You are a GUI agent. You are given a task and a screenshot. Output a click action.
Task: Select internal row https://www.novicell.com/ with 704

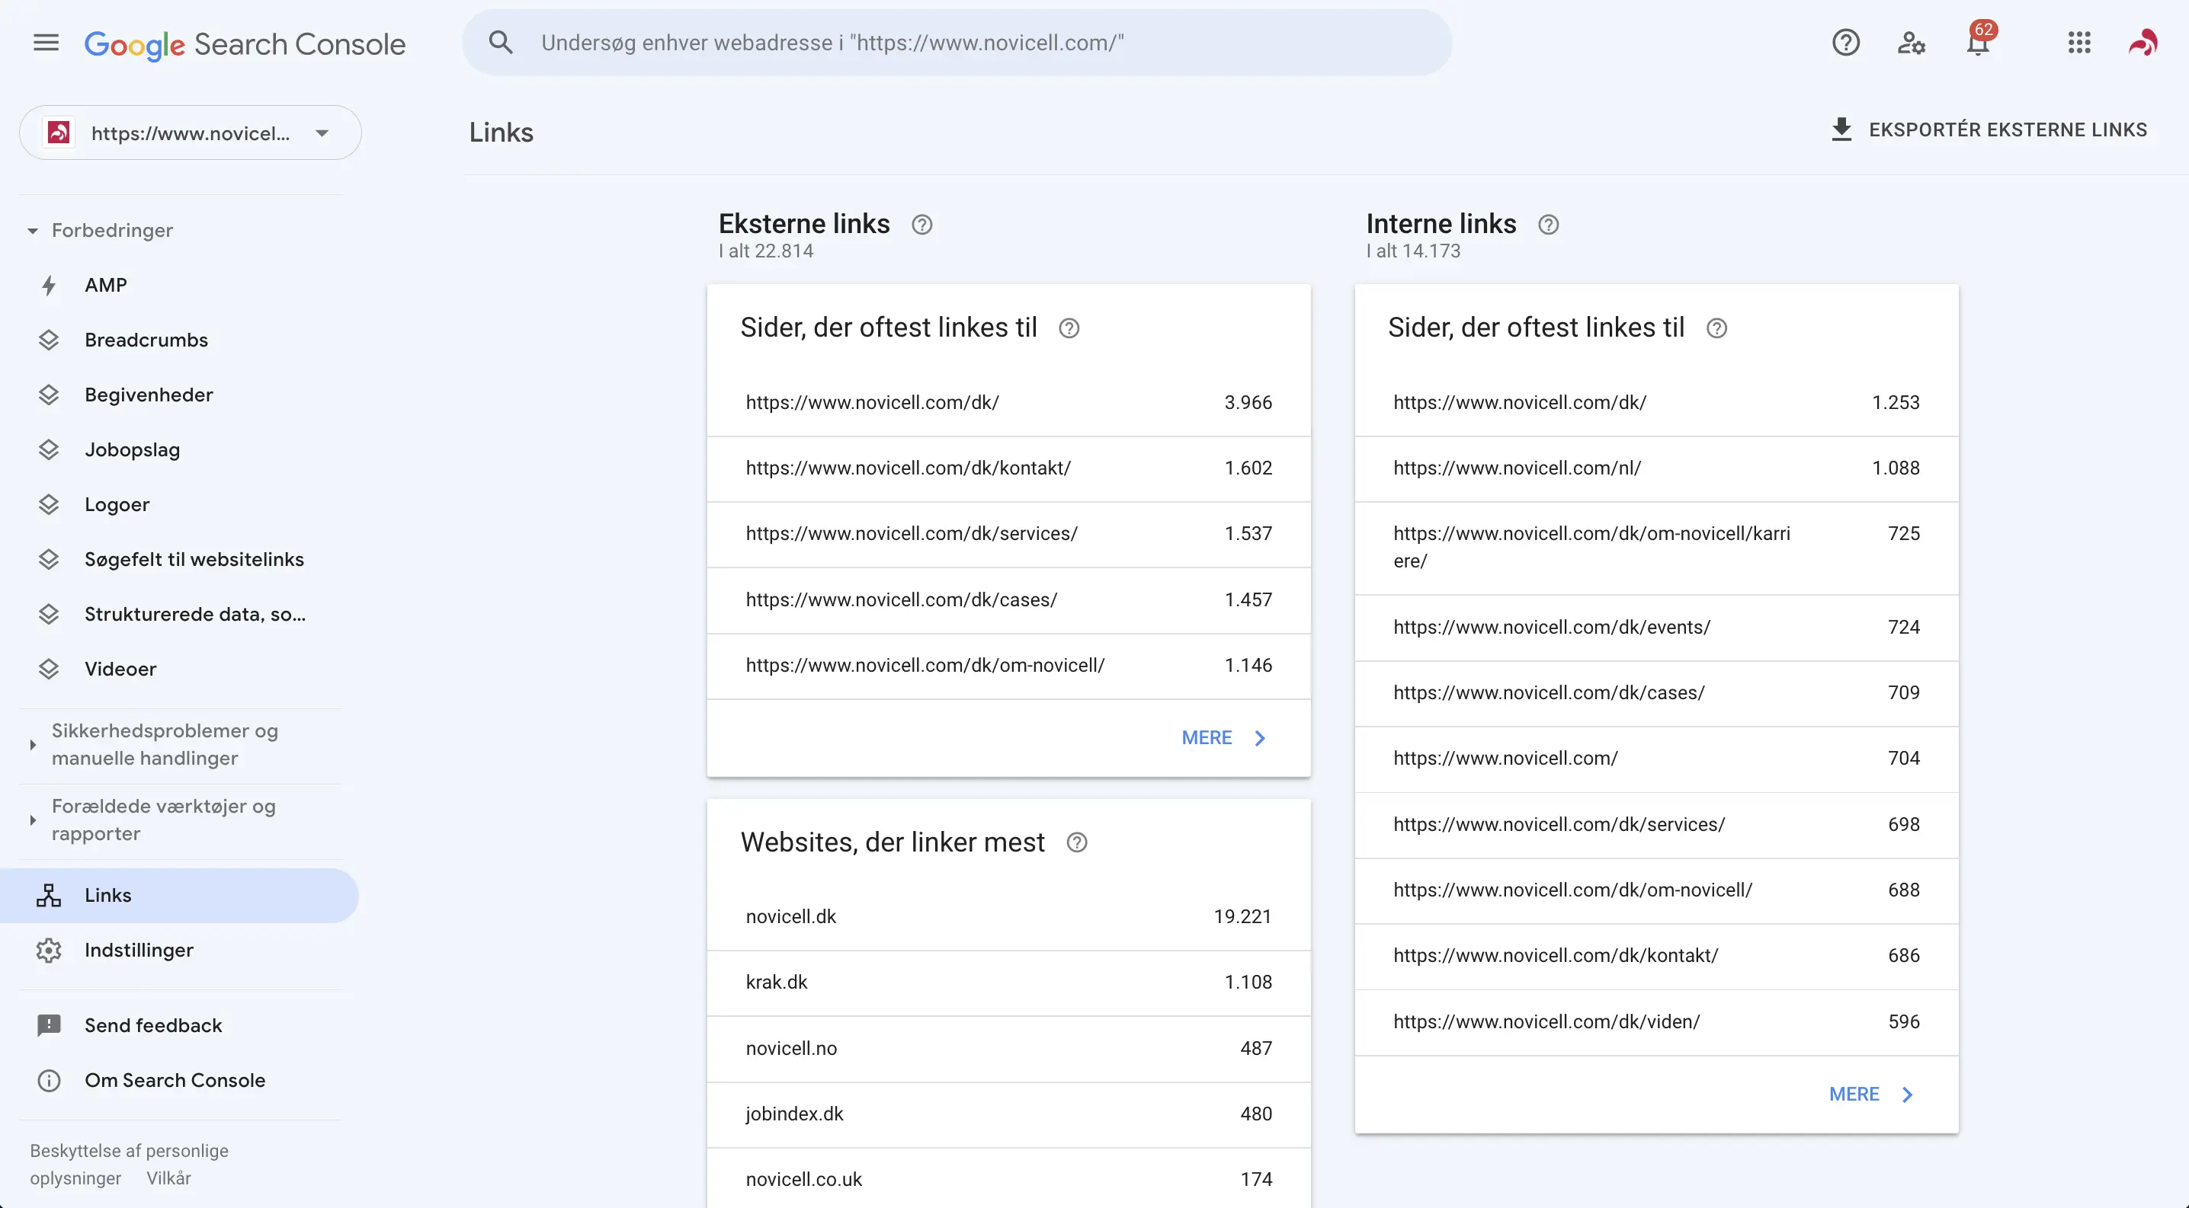tap(1656, 759)
